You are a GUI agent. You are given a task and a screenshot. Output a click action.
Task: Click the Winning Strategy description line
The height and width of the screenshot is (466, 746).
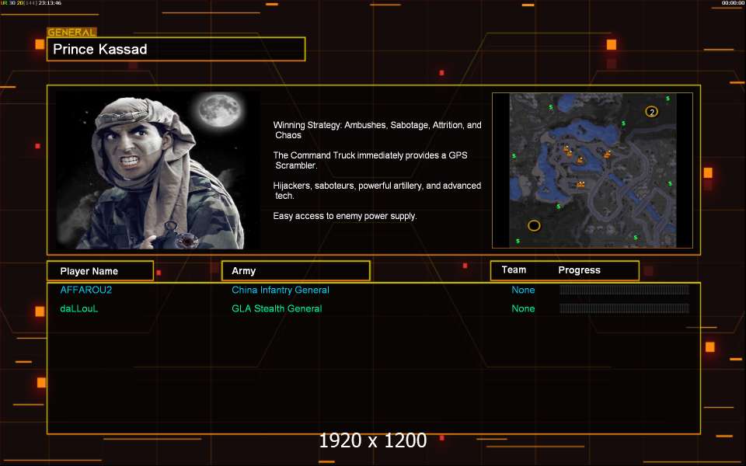[378, 130]
